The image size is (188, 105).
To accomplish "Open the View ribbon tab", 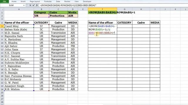I will [76, 1].
